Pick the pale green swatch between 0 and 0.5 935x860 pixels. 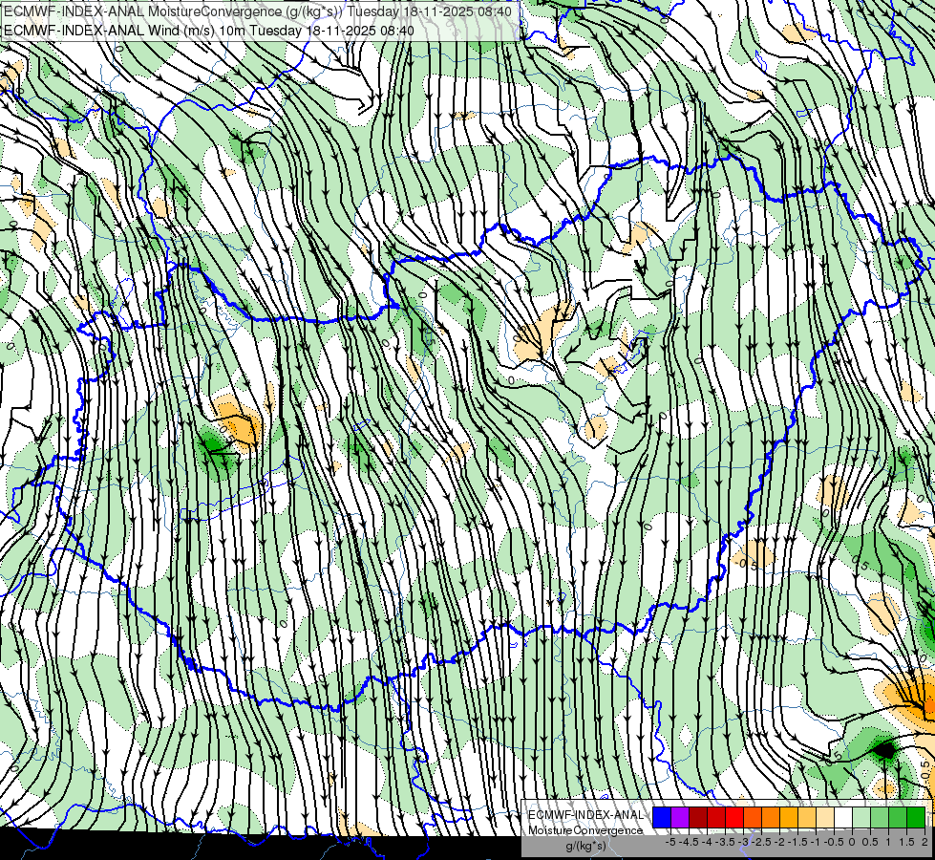point(861,817)
